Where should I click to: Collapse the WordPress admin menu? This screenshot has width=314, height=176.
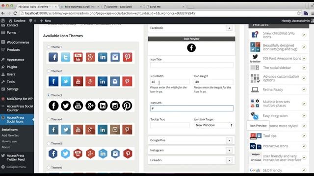click(x=14, y=167)
